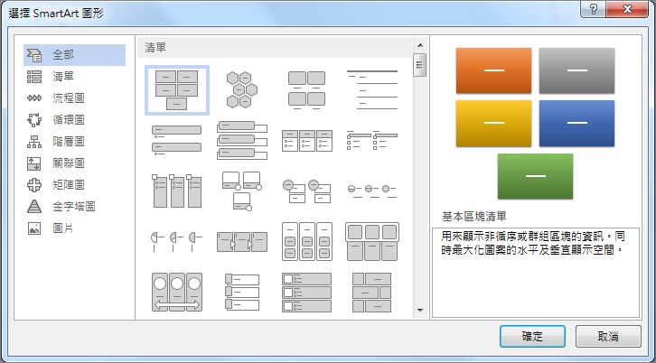Choose the vertical bullet list layout with two bars

177,141
